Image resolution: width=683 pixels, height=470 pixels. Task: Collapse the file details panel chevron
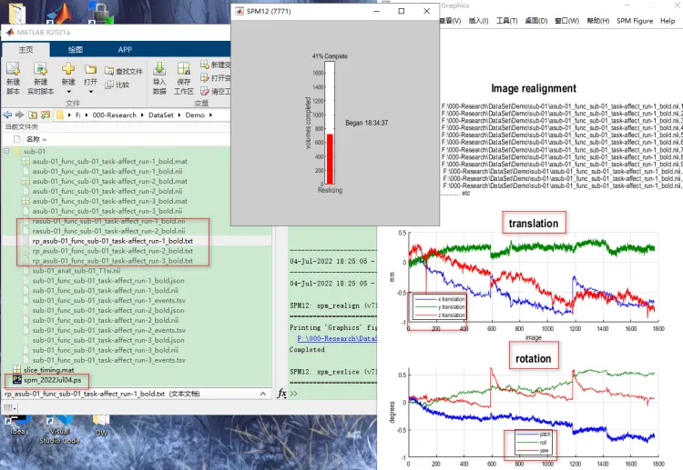263,394
